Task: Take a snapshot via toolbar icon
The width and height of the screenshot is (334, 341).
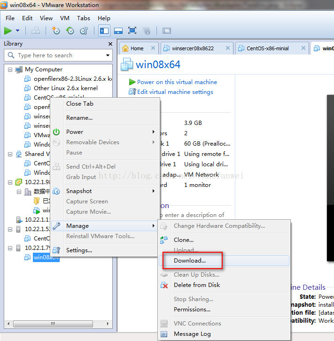Action: (55, 31)
